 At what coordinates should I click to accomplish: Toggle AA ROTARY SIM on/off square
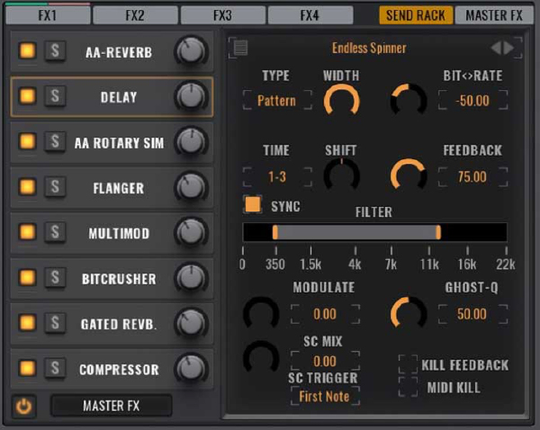(x=28, y=141)
